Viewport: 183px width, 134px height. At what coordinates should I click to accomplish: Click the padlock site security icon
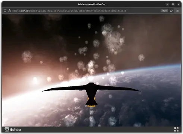point(9,11)
